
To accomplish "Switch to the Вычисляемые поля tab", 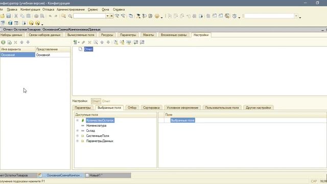I will click(81, 35).
